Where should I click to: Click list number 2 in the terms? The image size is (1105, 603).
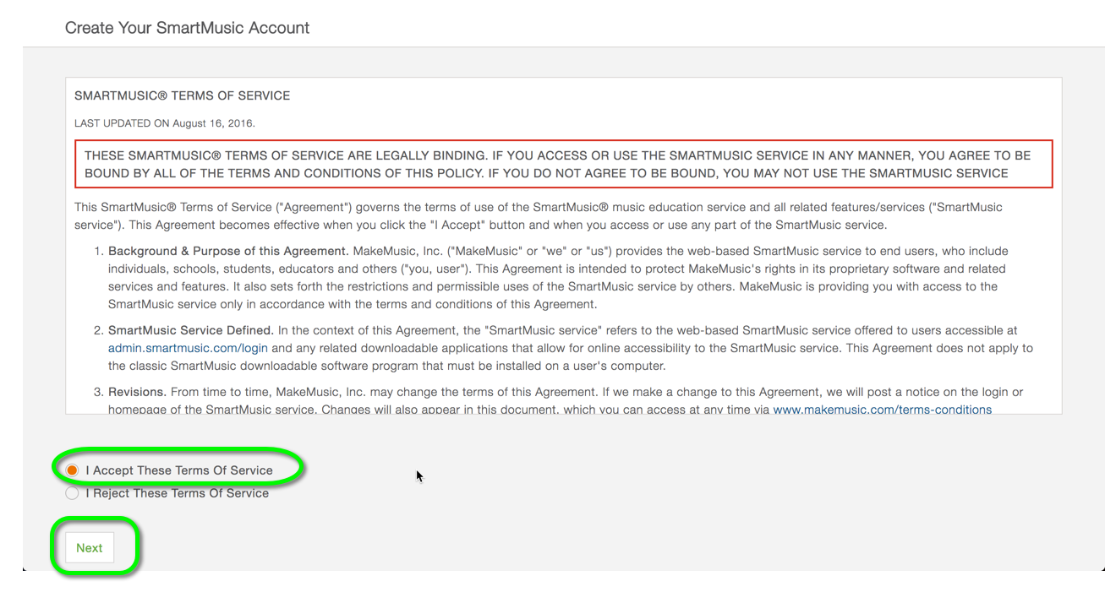point(97,330)
